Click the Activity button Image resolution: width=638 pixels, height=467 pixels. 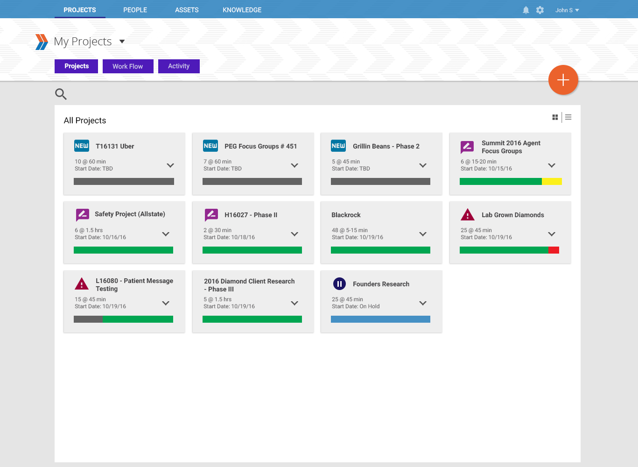point(179,66)
